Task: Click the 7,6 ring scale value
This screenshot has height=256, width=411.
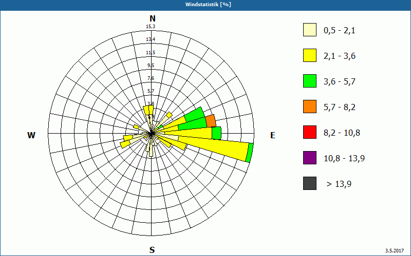Action: 151,78
